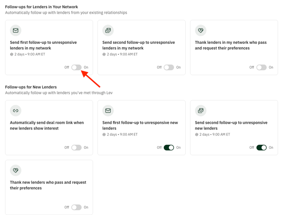
Task: Turn on thank-you for network lenders who pass
Action: (261, 68)
